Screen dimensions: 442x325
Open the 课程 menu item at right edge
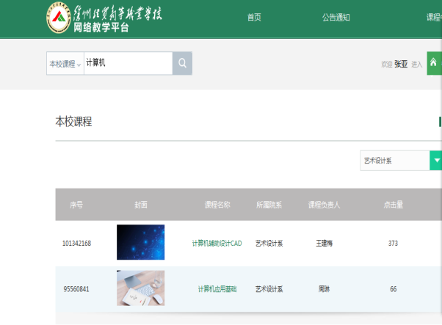[434, 18]
